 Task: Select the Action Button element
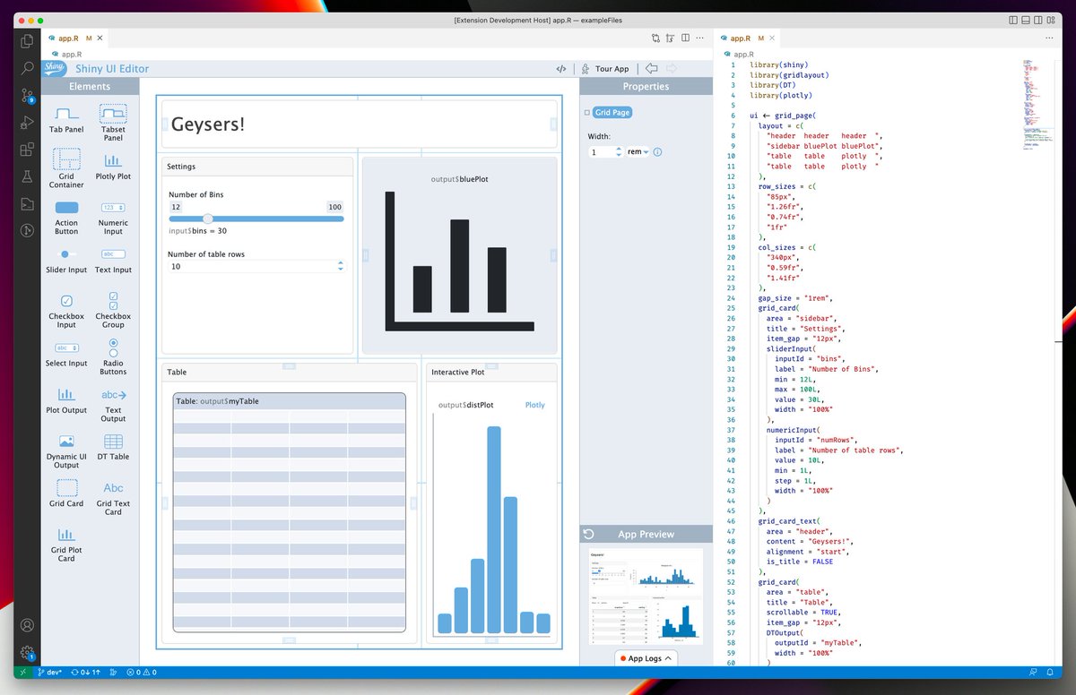66,217
